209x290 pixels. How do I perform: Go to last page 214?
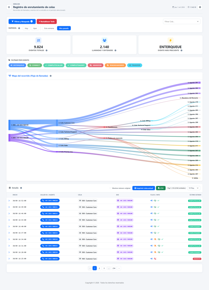pos(114,268)
